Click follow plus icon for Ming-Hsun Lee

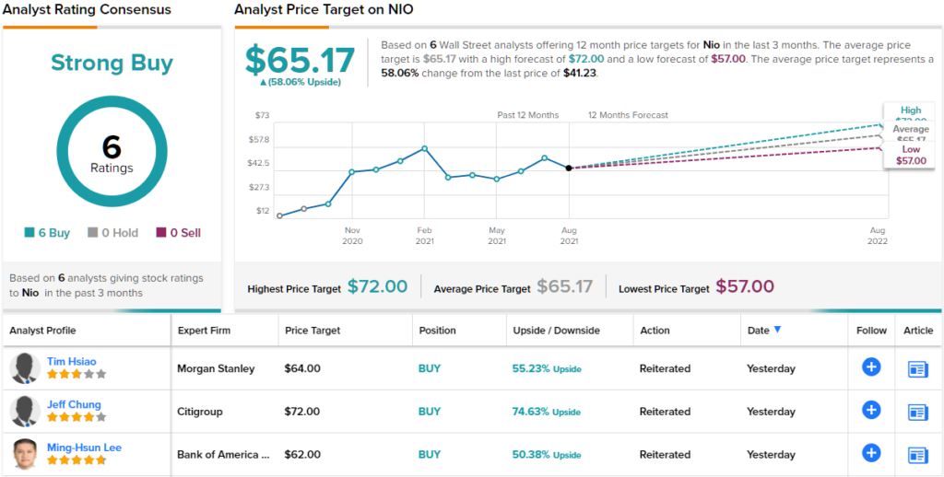871,453
